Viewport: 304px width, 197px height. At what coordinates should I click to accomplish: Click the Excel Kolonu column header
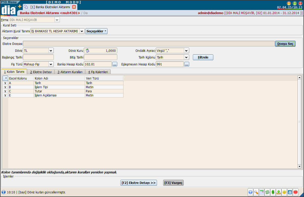pos(21,78)
